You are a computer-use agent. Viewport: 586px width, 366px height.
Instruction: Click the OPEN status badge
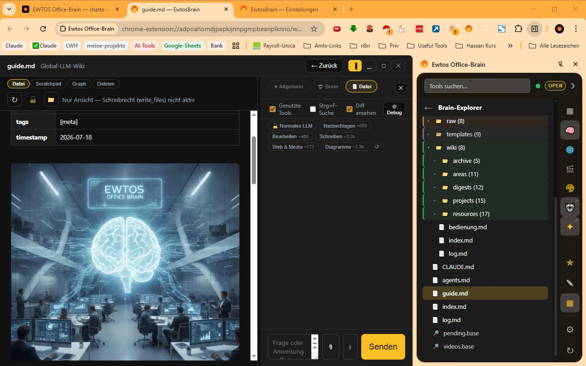pos(555,86)
